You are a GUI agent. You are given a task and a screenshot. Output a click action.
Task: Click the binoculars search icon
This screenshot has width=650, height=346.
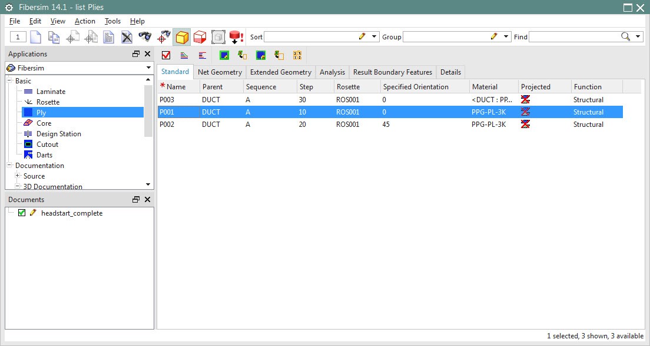(145, 36)
